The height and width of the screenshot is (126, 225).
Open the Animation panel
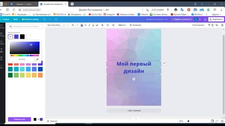(x=135, y=25)
